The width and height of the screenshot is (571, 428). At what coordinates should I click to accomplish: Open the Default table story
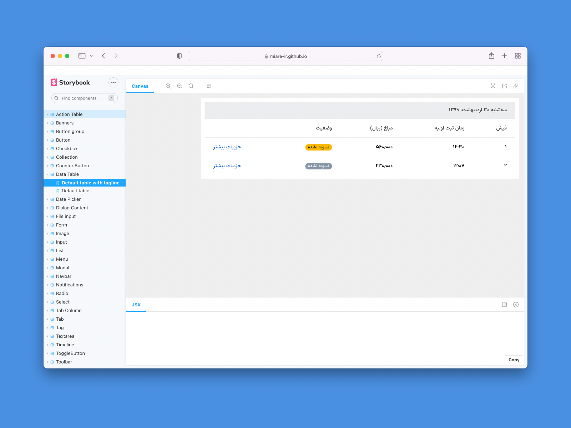pos(85,190)
